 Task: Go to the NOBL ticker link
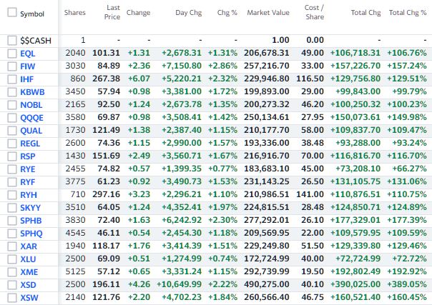(x=31, y=104)
